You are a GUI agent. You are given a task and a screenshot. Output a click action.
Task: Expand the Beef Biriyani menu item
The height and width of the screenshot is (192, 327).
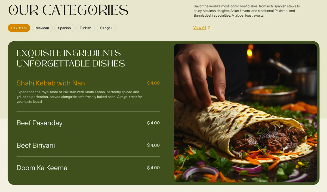click(x=88, y=145)
